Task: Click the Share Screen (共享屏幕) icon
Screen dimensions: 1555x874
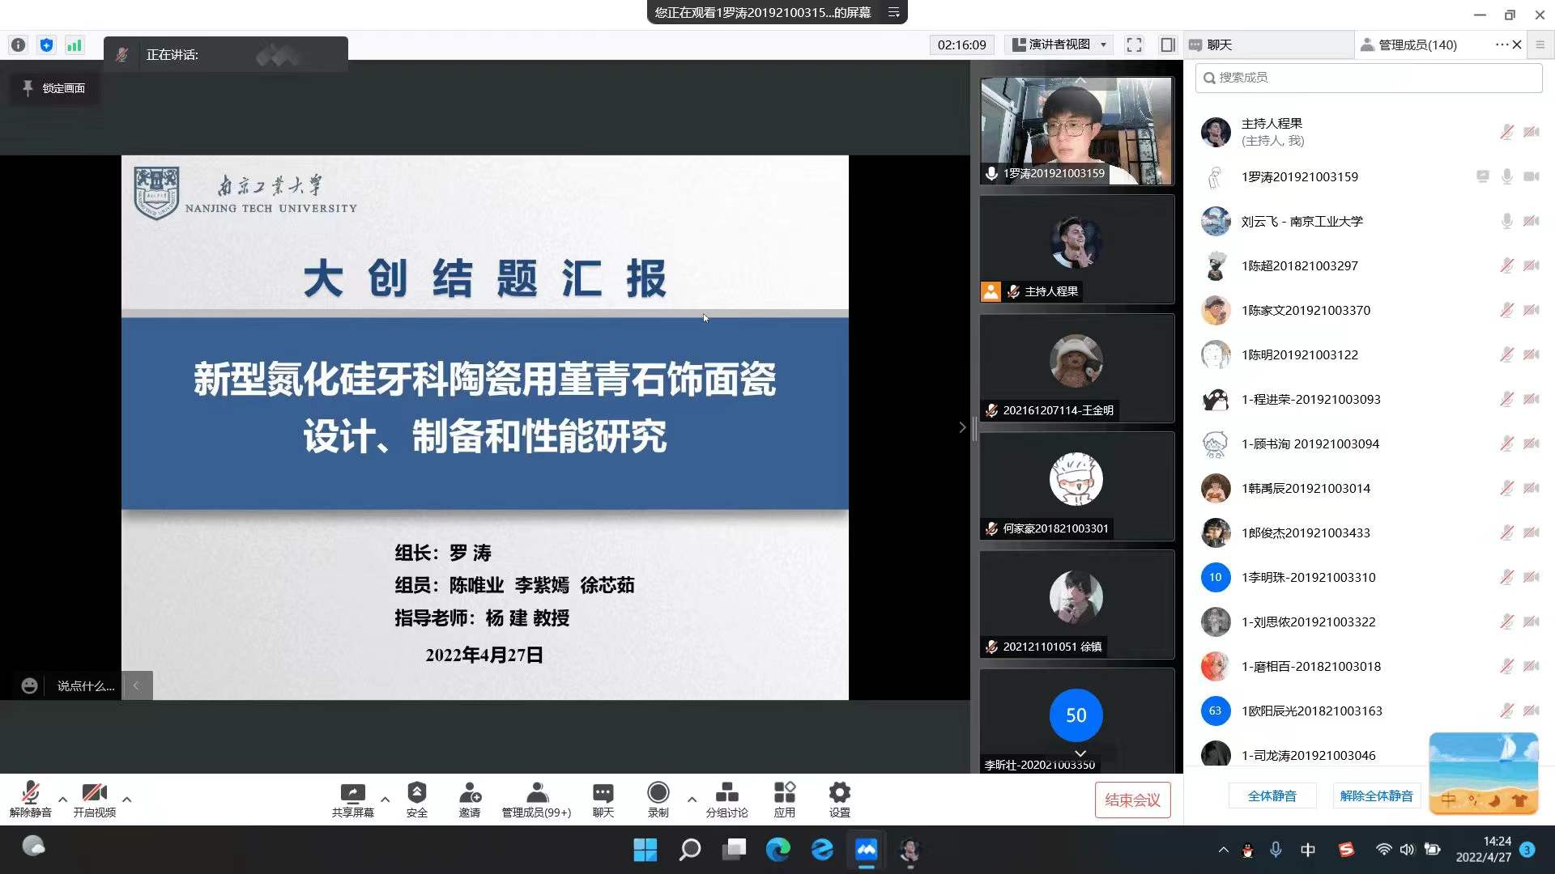Action: (x=352, y=793)
